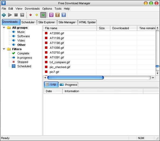Click the right arrow of horizontal scrollbar
The width and height of the screenshot is (160, 141).
coord(153,78)
